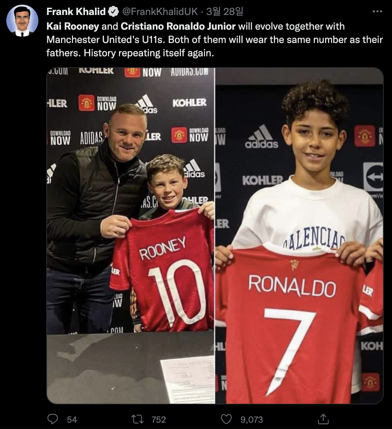392x429 pixels.
Task: Open the @FrankKhalidUK handle link
Action: click(160, 12)
